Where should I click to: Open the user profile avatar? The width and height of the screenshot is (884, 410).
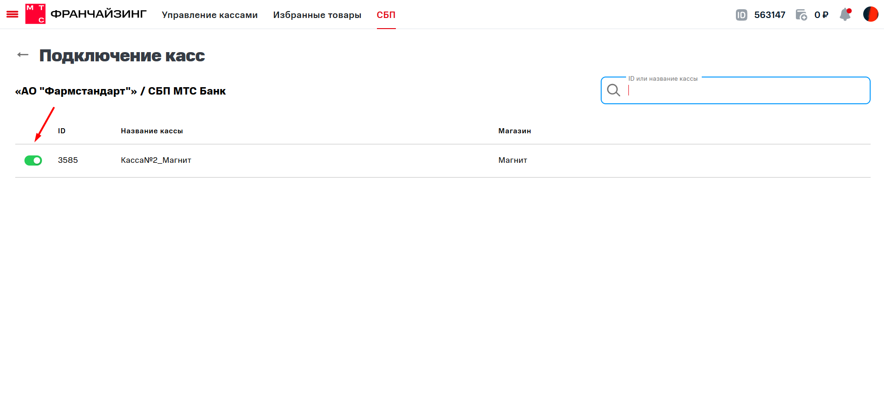coord(871,14)
